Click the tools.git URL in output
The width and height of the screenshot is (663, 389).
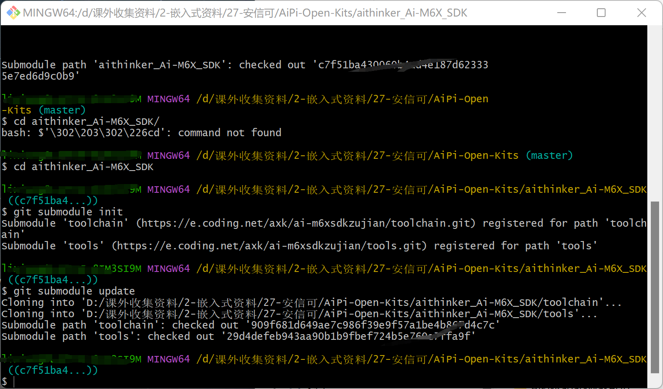[269, 246]
